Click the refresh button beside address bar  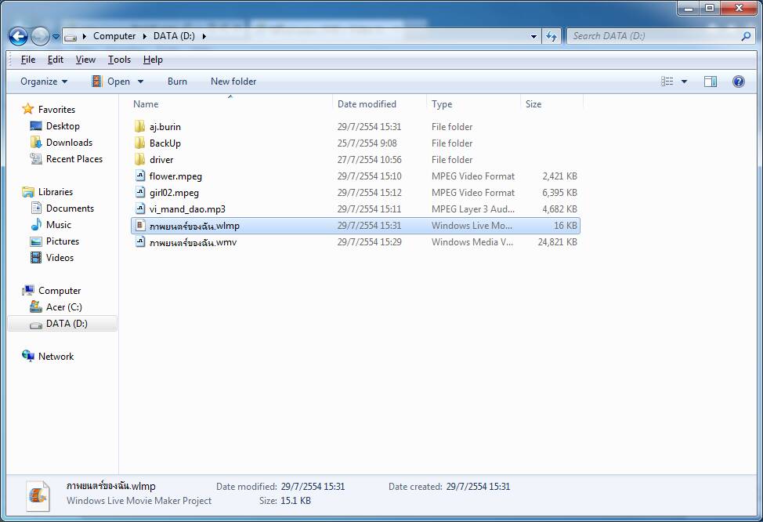point(551,36)
